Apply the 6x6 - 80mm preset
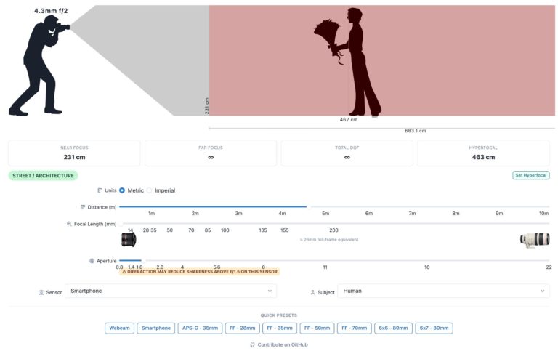The image size is (558, 359). (x=393, y=328)
